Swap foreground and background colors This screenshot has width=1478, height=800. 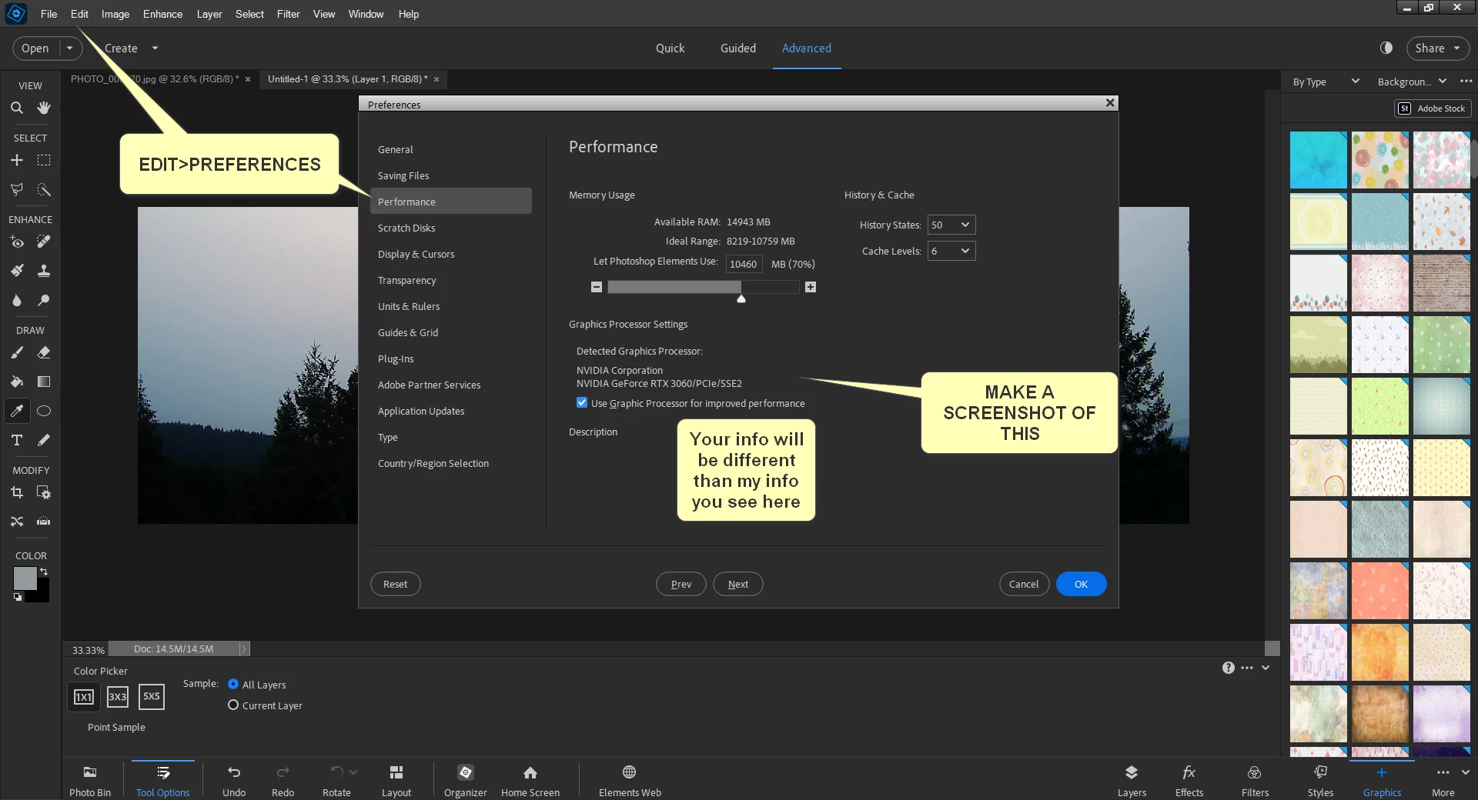44,572
